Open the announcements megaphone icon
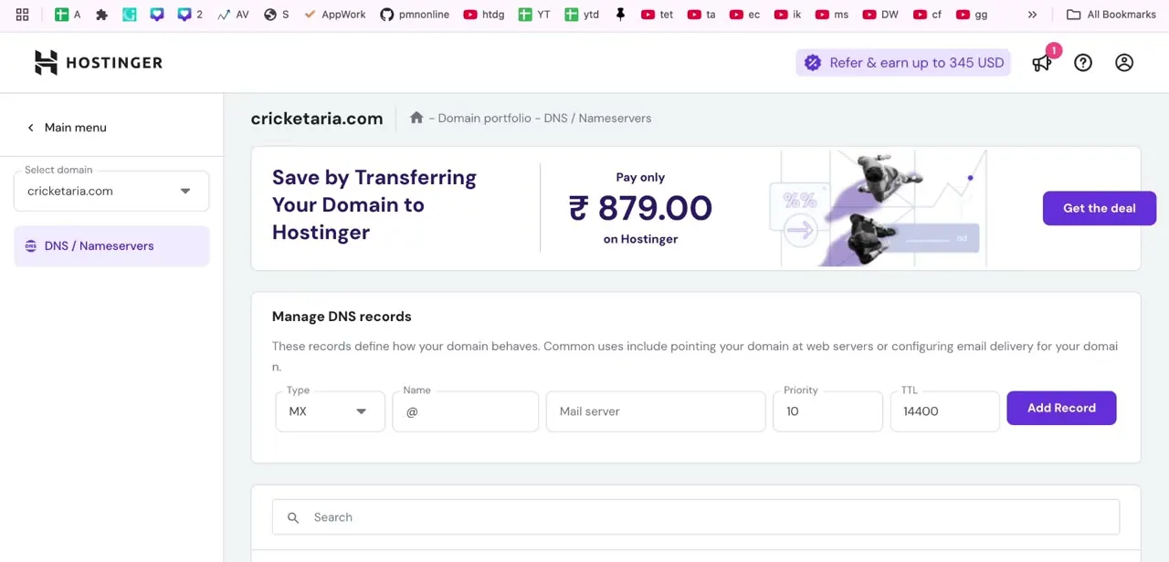 click(1042, 62)
